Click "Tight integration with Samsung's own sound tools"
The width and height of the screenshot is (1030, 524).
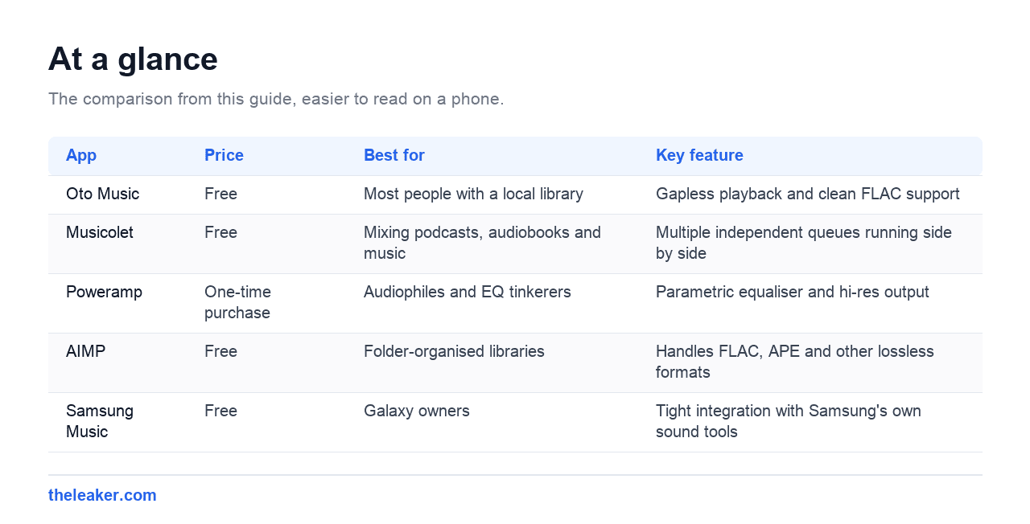point(789,421)
